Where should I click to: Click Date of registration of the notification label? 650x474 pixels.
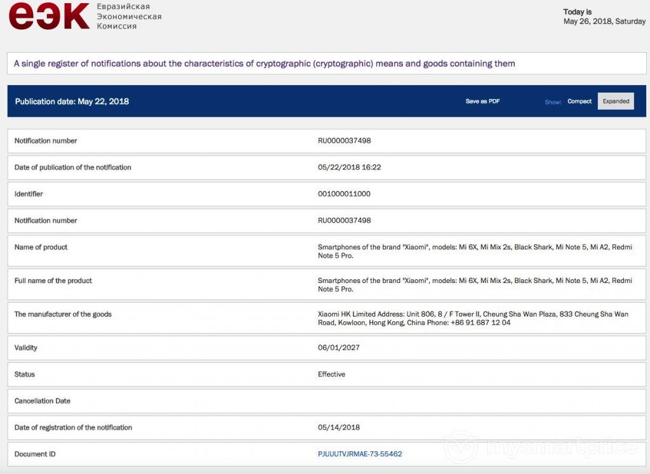(74, 427)
